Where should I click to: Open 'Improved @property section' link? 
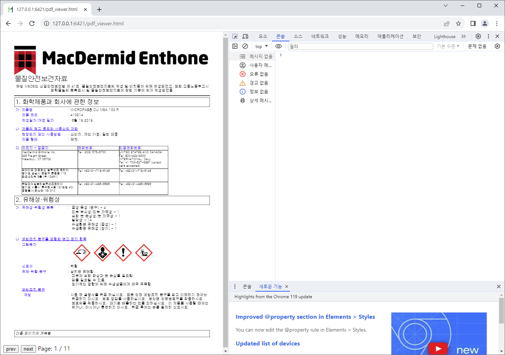click(305, 317)
